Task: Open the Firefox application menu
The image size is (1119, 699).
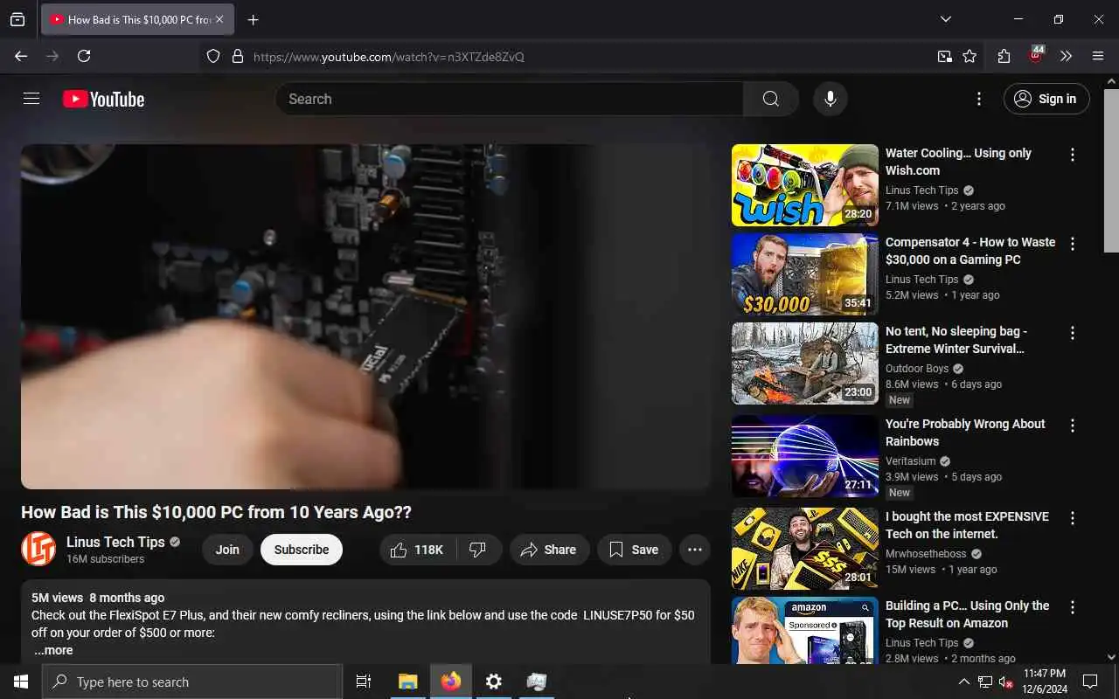Action: click(1098, 56)
